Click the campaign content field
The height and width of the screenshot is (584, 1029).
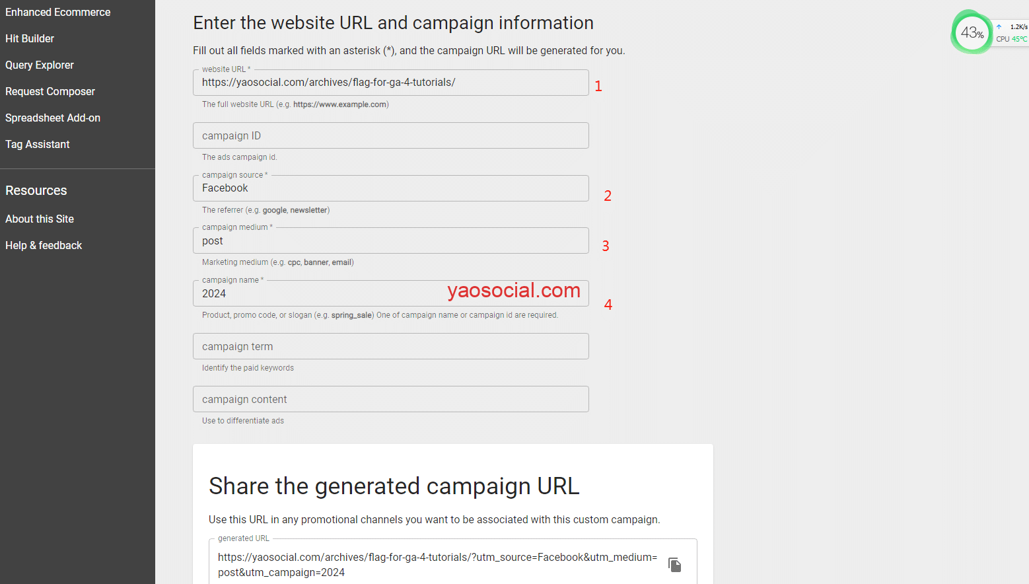(390, 400)
